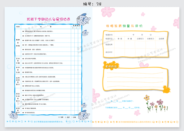Click the '☆ 优秀' legend entry
Viewport: 184px width, 131px height.
tap(61, 117)
